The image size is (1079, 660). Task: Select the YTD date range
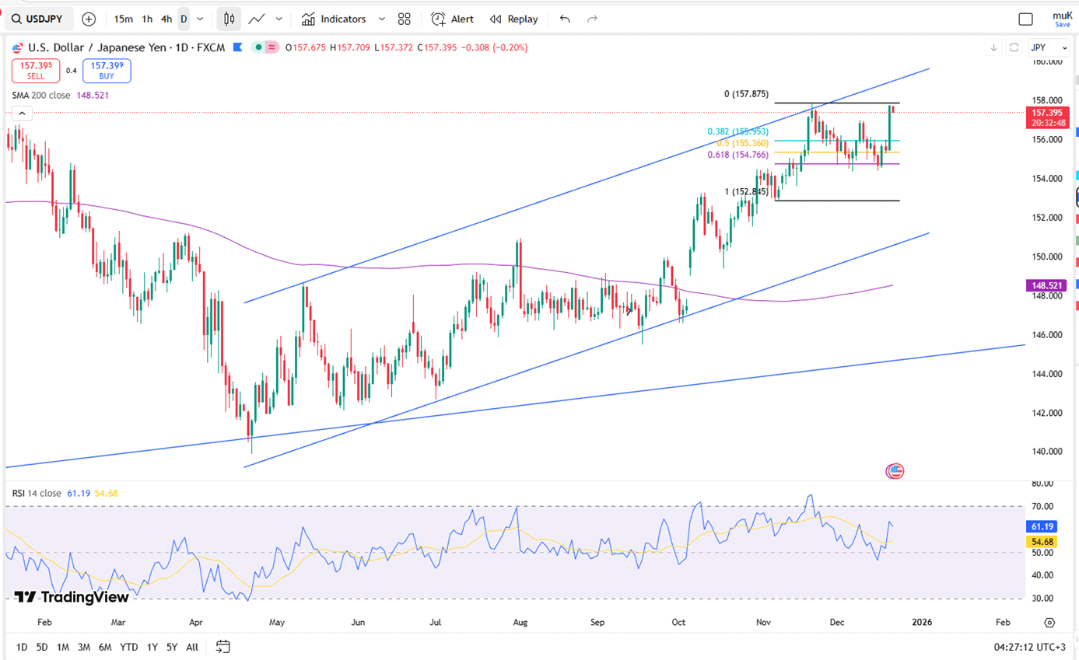(129, 647)
